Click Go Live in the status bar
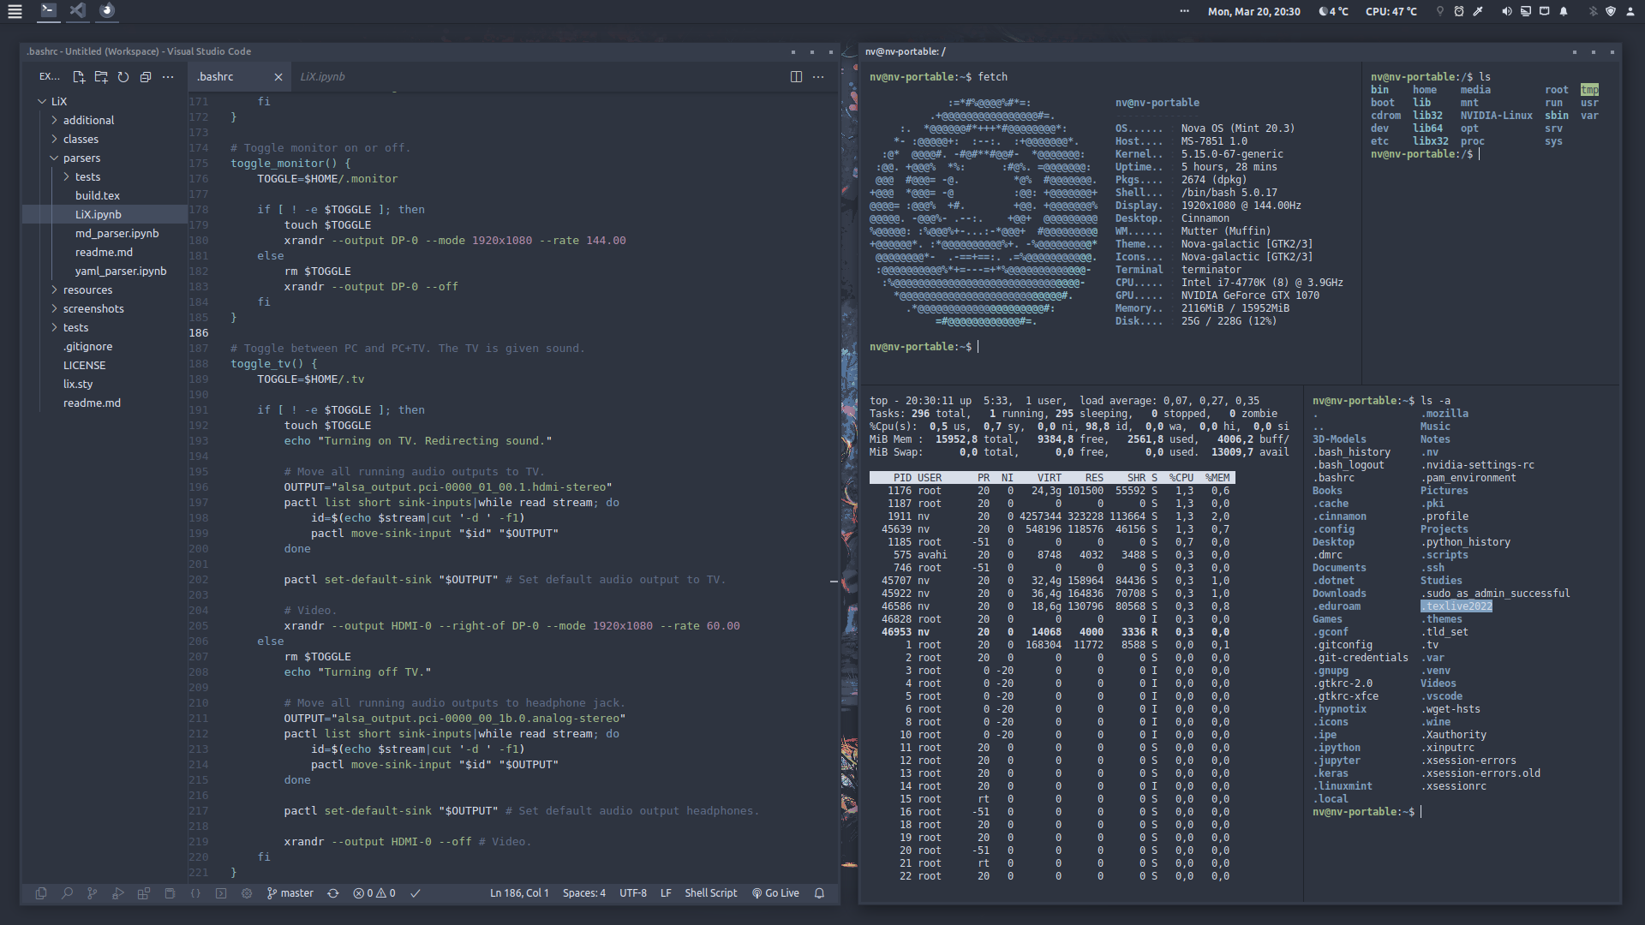The image size is (1645, 925). click(x=776, y=893)
